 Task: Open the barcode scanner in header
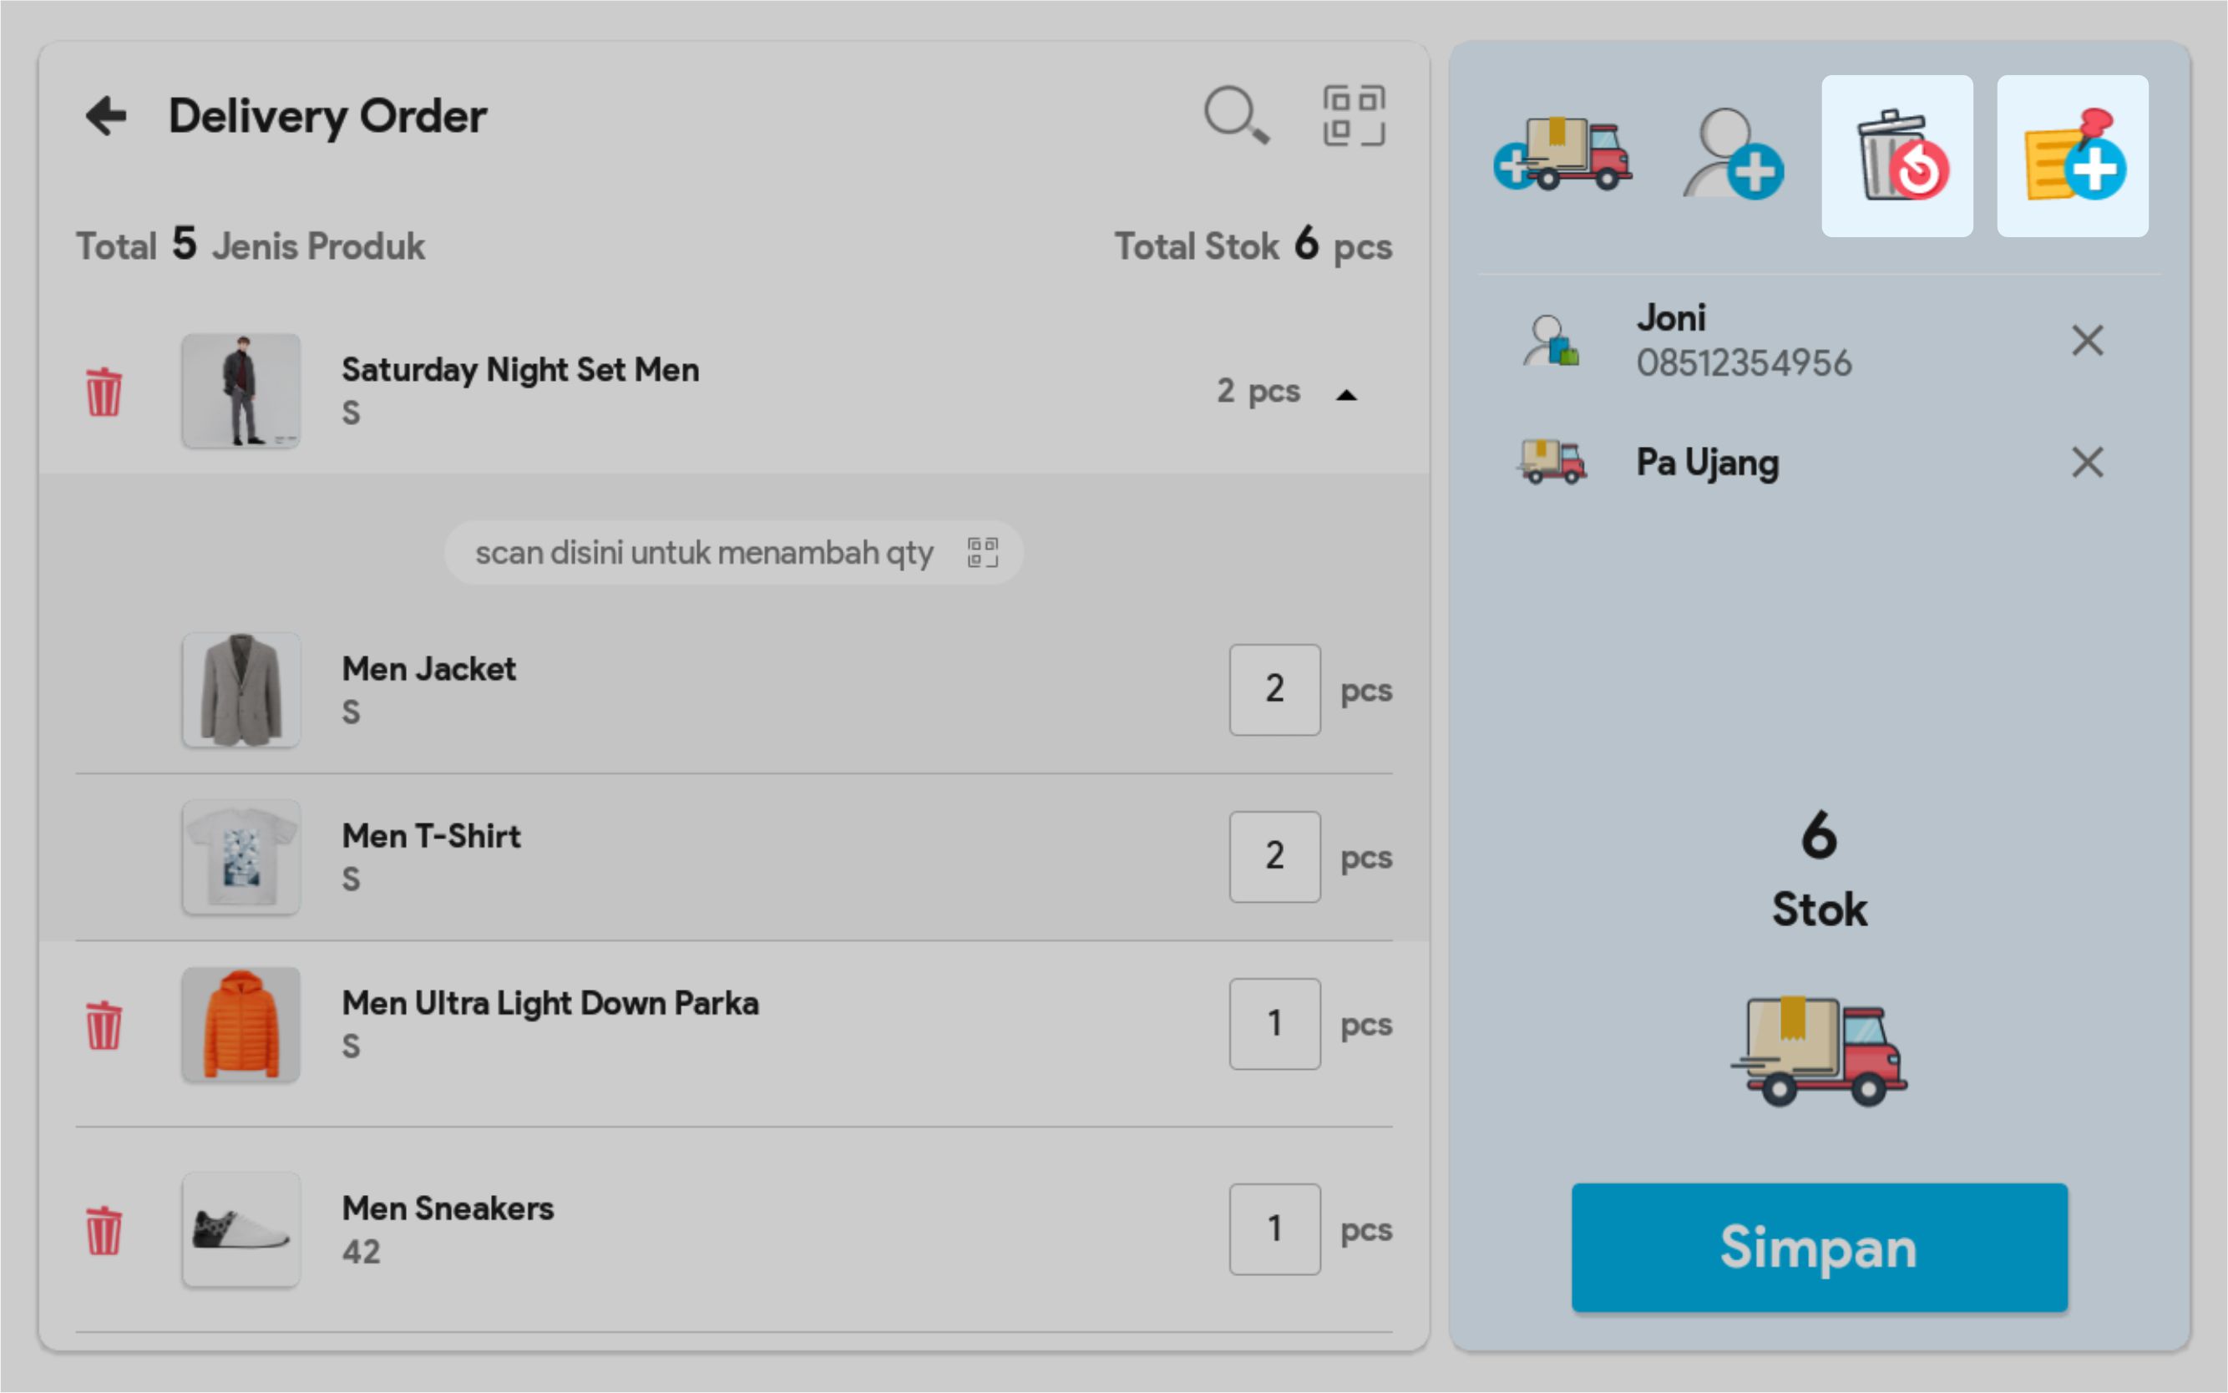1353,116
